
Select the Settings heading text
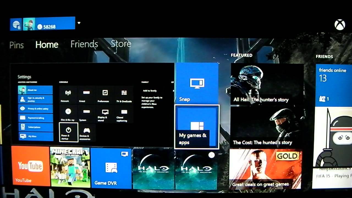pos(24,77)
